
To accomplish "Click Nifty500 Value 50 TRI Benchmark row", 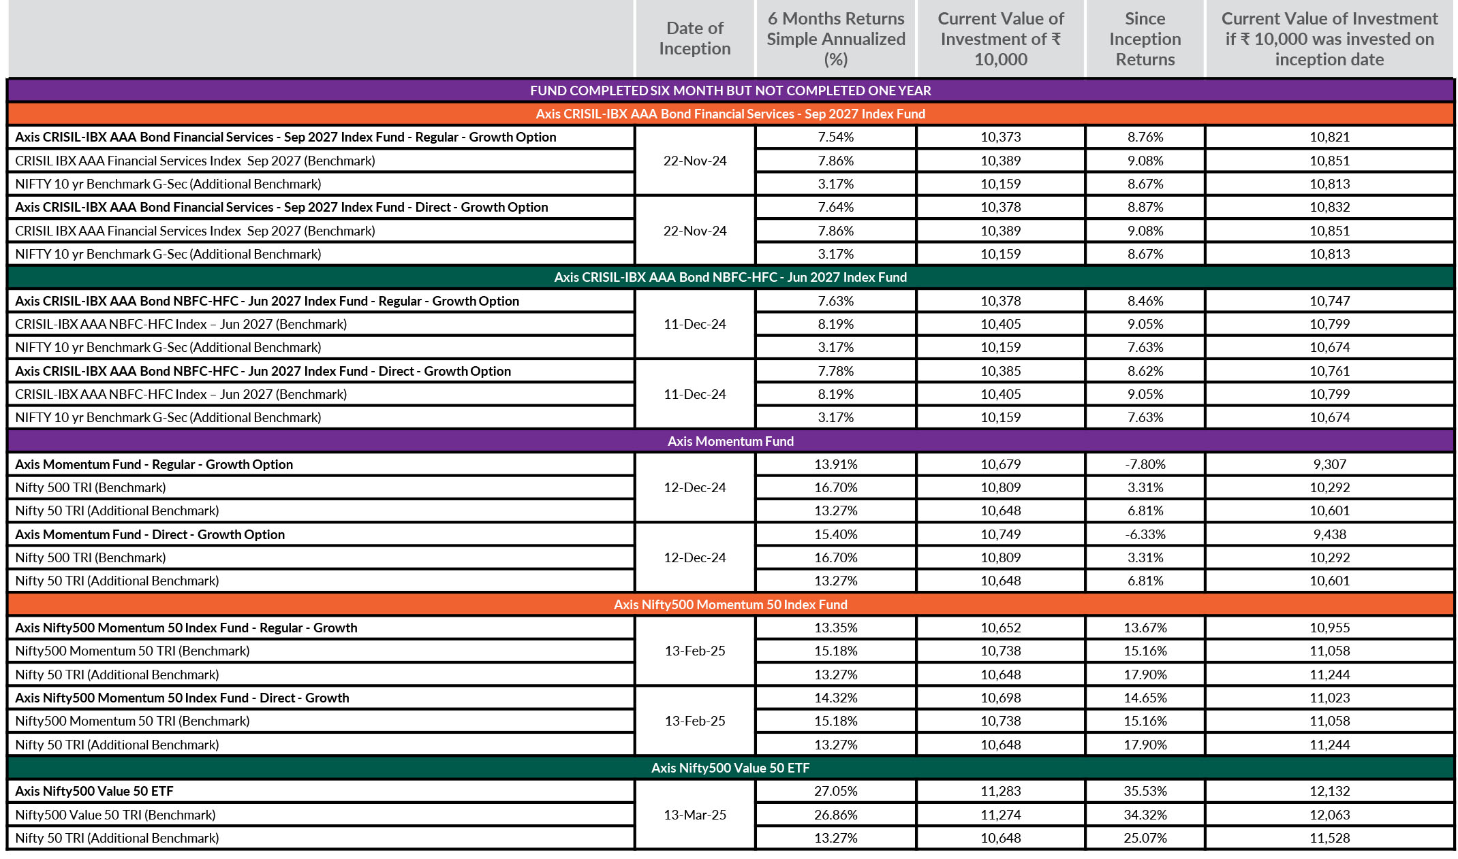I will click(x=115, y=815).
